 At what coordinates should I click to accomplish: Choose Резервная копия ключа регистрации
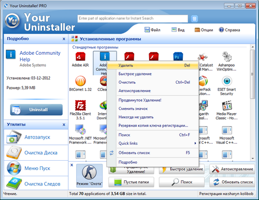(153, 126)
